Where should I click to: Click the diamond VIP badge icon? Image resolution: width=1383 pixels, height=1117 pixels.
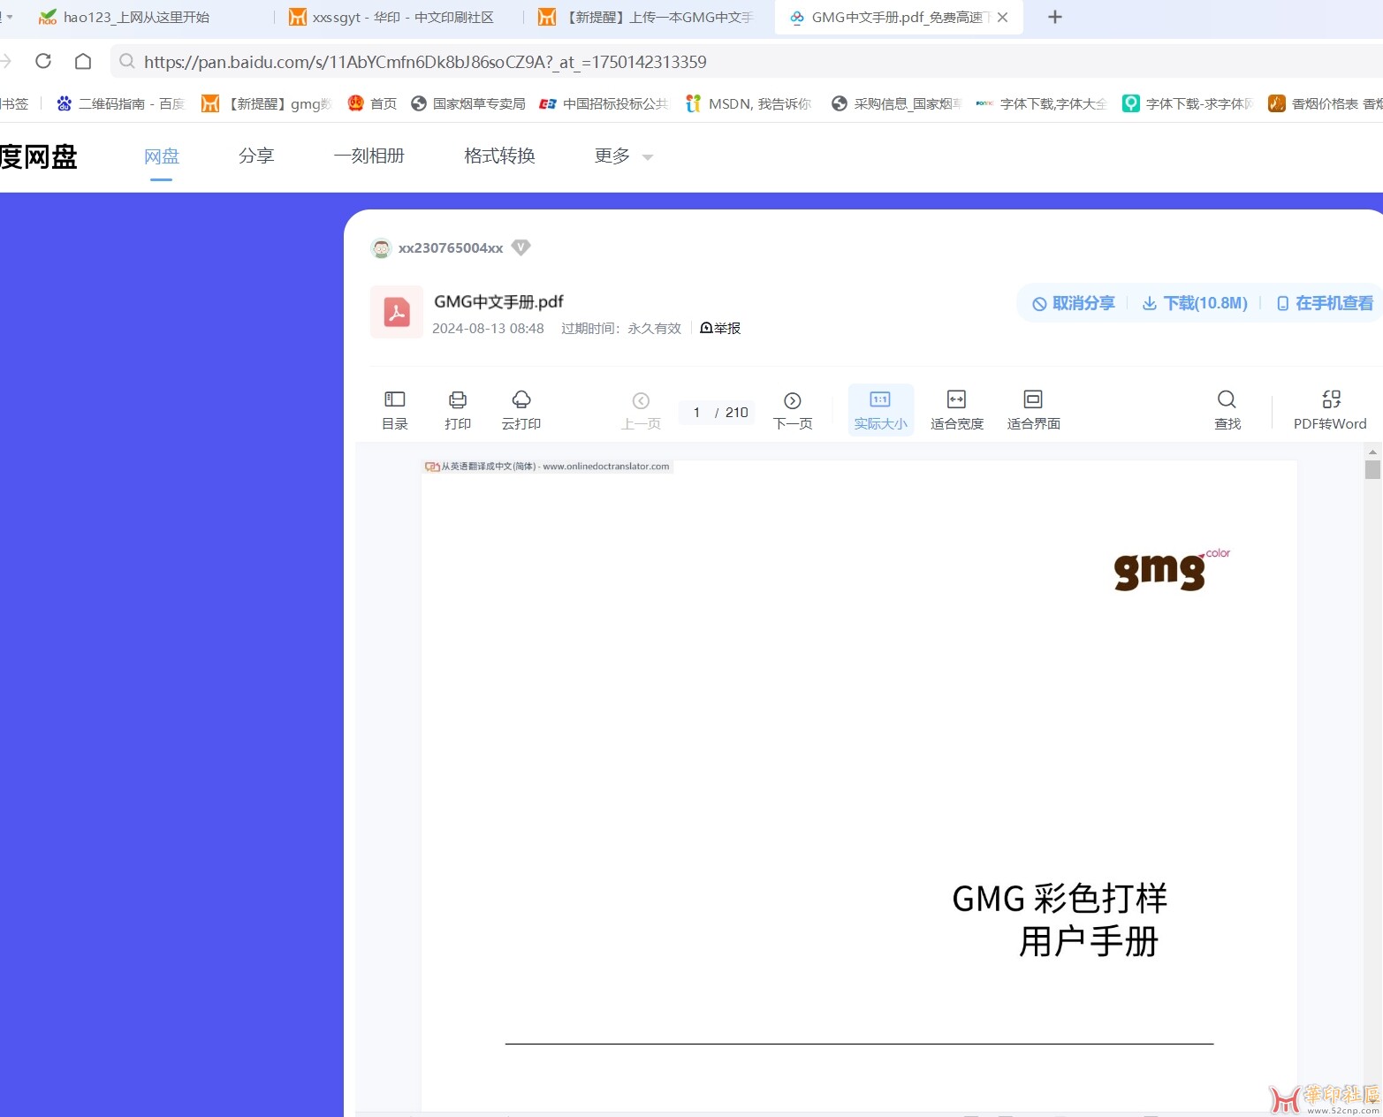[521, 247]
